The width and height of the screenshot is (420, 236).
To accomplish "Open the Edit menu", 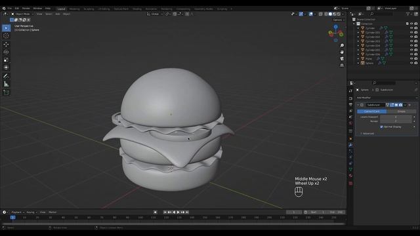I will click(17, 9).
